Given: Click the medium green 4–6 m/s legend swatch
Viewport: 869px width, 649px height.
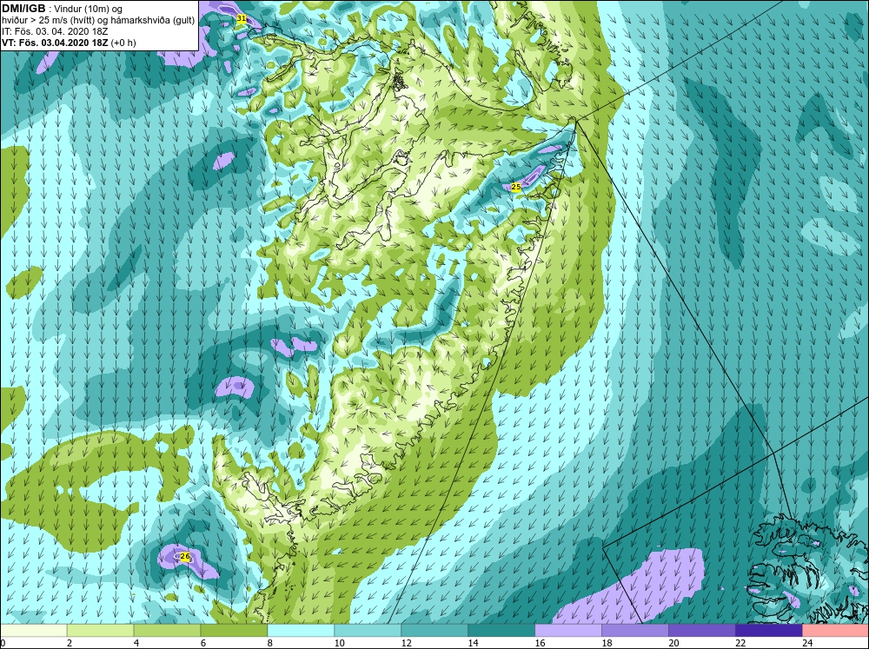Looking at the screenshot, I should click(x=167, y=631).
